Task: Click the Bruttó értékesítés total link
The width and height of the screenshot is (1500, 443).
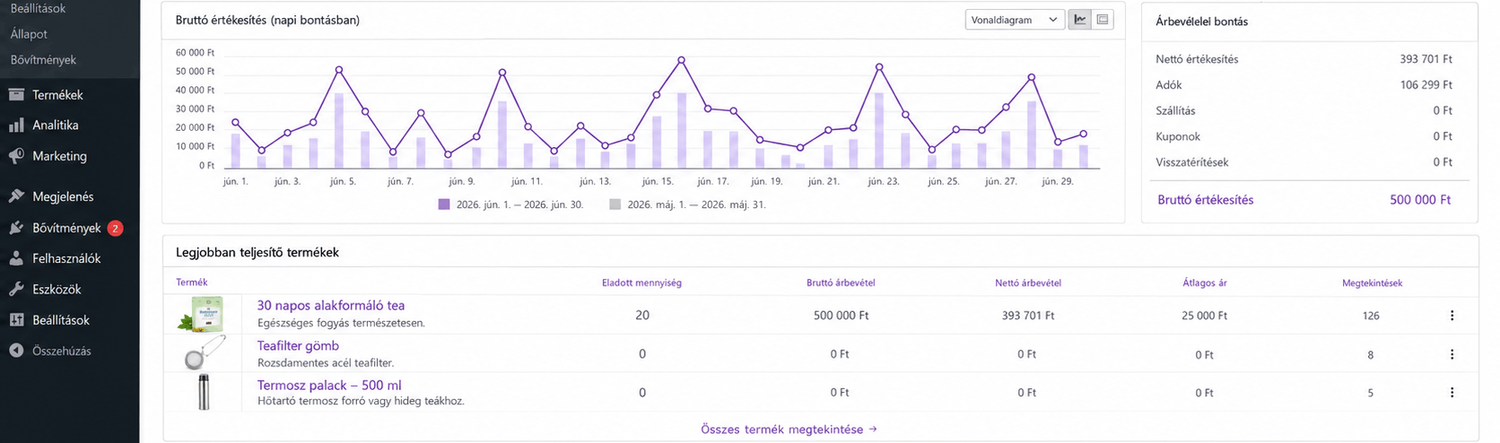Action: click(x=1206, y=200)
